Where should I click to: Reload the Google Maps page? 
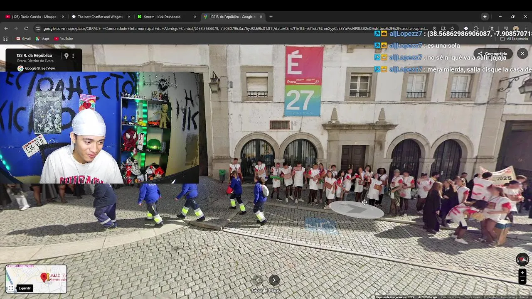pyautogui.click(x=26, y=28)
